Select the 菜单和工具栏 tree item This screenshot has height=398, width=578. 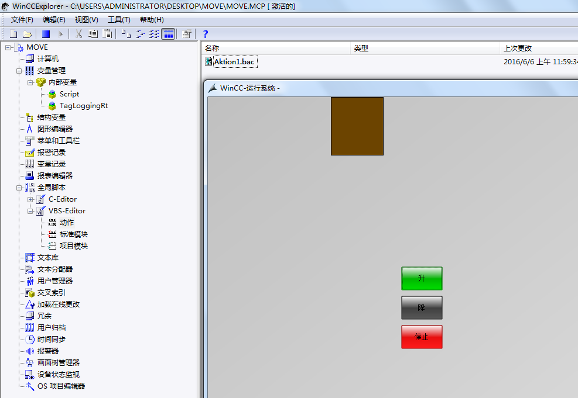(58, 140)
